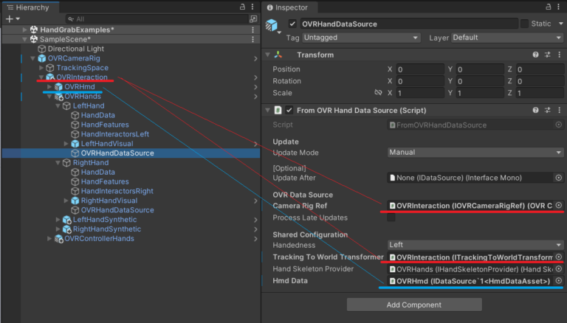Click the Hierarchy search-by-type icon
This screenshot has height=323, width=567.
coord(253,18)
